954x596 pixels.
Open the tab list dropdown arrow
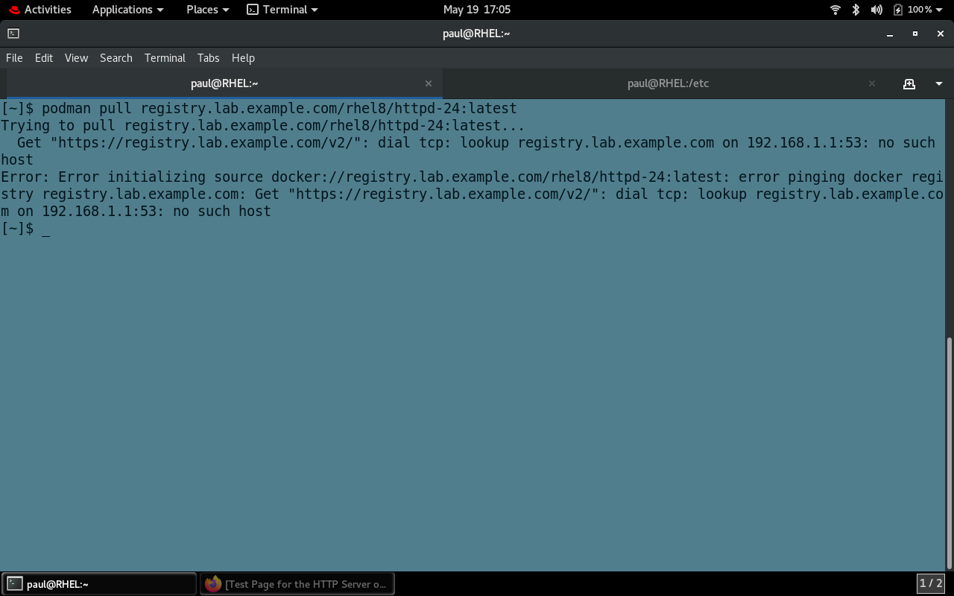coord(938,83)
